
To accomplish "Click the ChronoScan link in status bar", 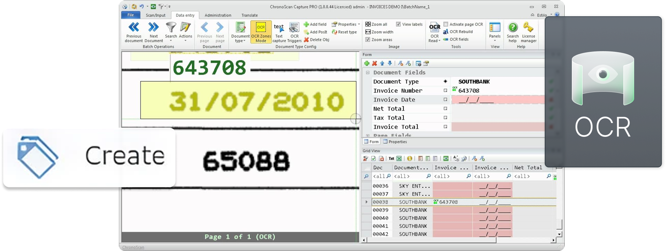I will [133, 247].
